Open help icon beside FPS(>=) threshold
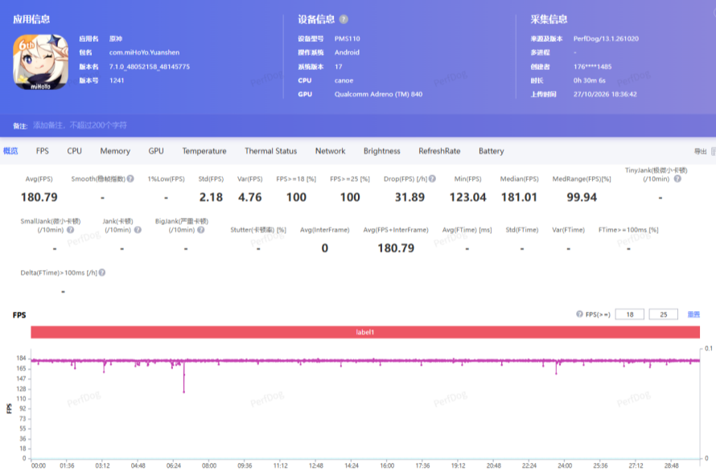Screen dimensions: 716x471 (579, 314)
